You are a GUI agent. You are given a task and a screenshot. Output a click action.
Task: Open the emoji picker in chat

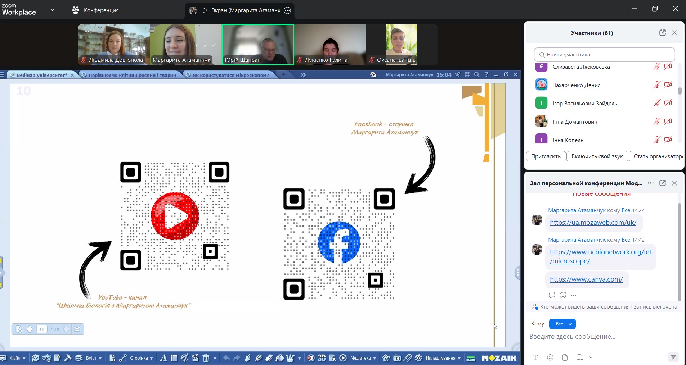click(550, 357)
